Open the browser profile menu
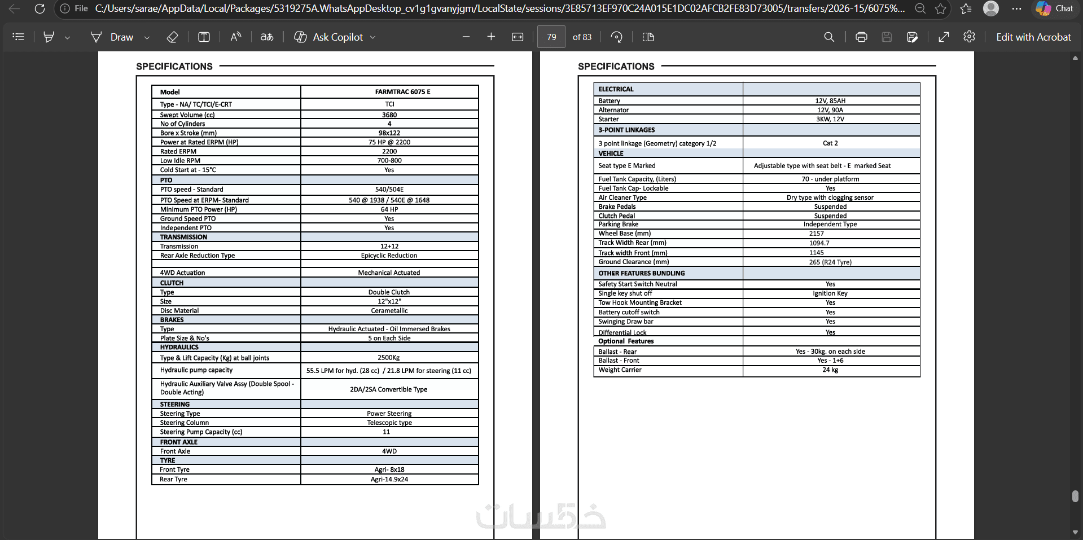This screenshot has width=1083, height=540. (x=991, y=8)
